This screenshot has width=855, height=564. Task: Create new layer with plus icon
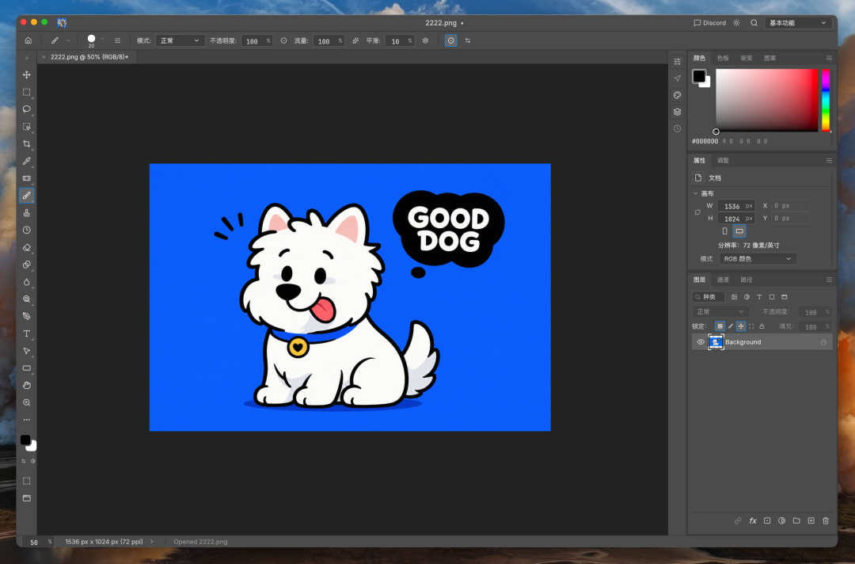pyautogui.click(x=811, y=521)
